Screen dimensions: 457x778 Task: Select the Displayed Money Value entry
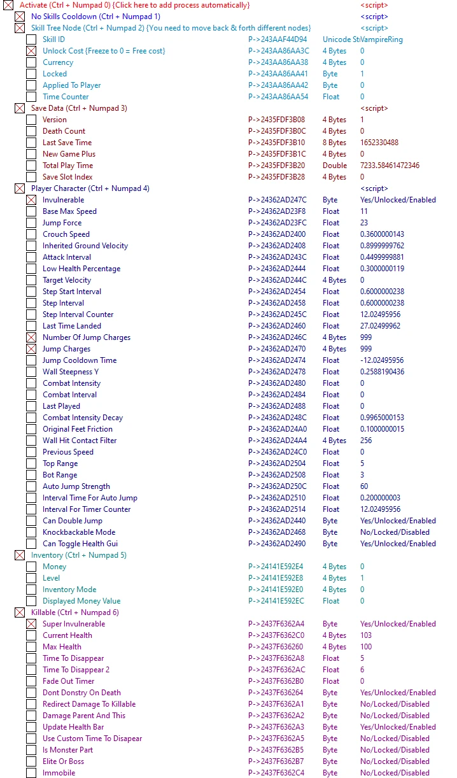(x=81, y=601)
